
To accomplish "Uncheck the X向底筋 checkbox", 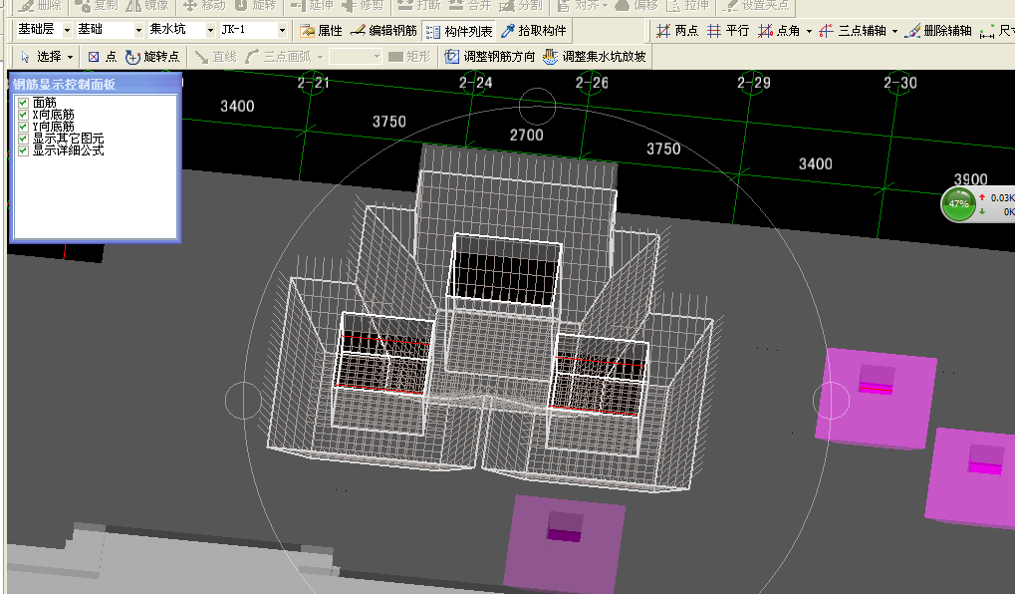I will point(23,114).
